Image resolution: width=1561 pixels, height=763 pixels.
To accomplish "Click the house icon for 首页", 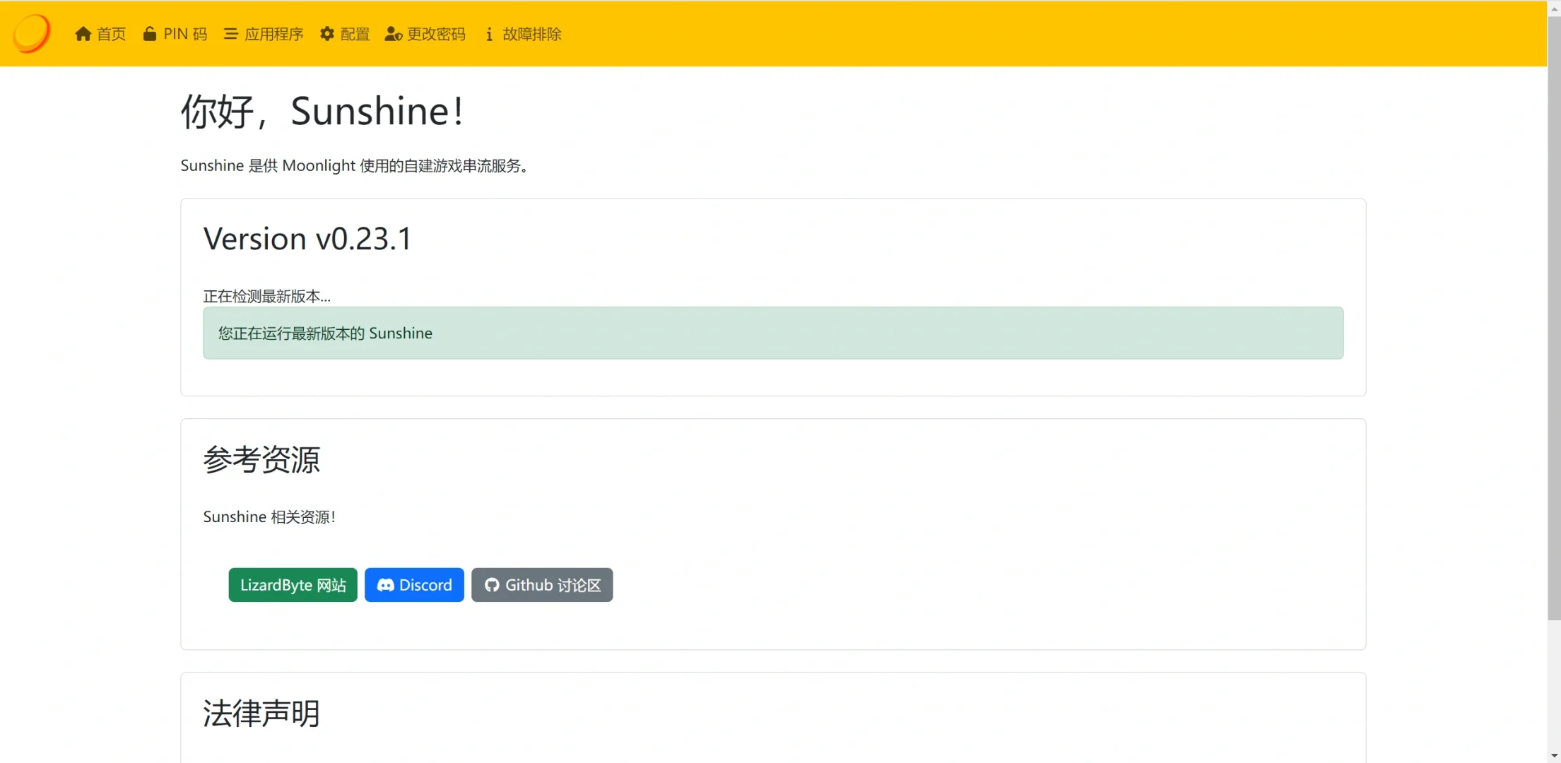I will [83, 34].
